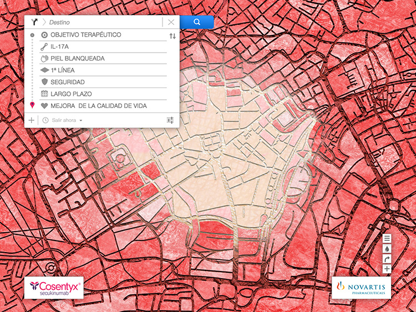Click the Novartis Pharmaceuticals logo
Screen dimensions: 416x312
point(361,288)
